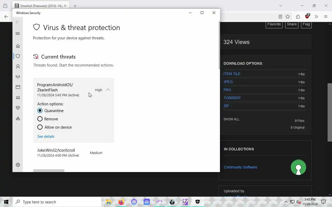Open a new browser tab
Viewport: 332px width, 207px height.
point(75,6)
